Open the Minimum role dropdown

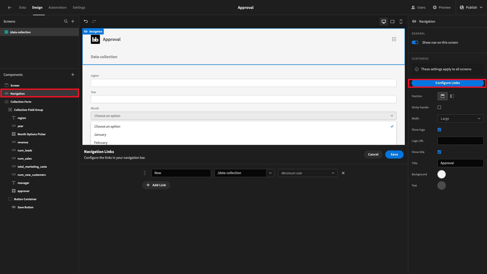click(308, 173)
